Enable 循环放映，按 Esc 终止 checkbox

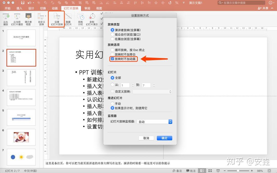[x=112, y=50]
